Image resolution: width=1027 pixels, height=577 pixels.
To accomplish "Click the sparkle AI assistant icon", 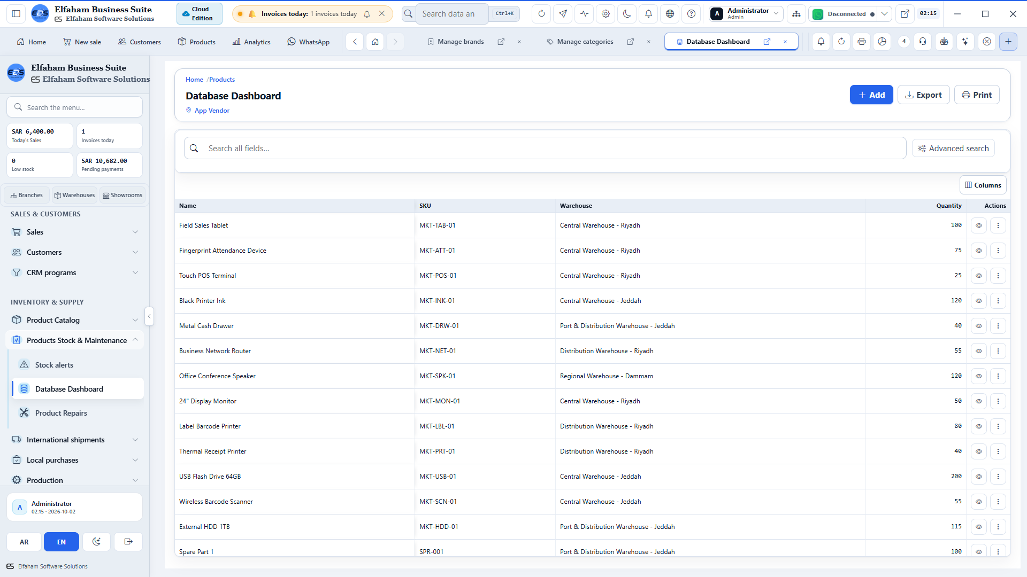I will [x=965, y=42].
